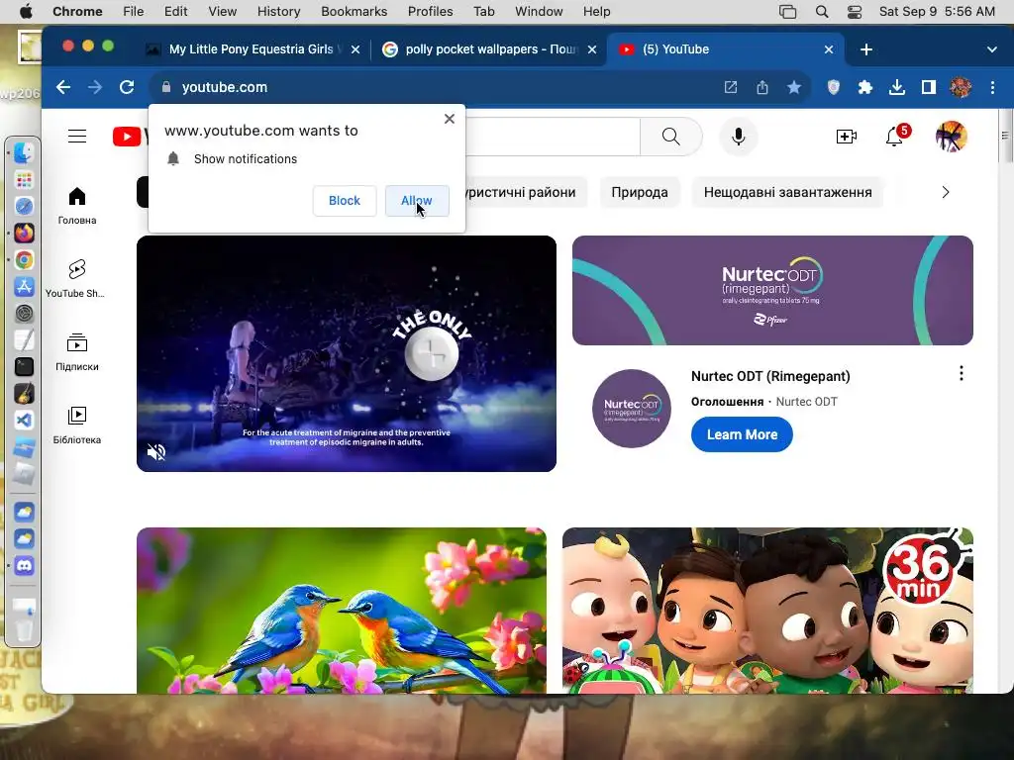Viewport: 1014px width, 760px height.
Task: Open a new Chrome tab
Action: click(865, 49)
